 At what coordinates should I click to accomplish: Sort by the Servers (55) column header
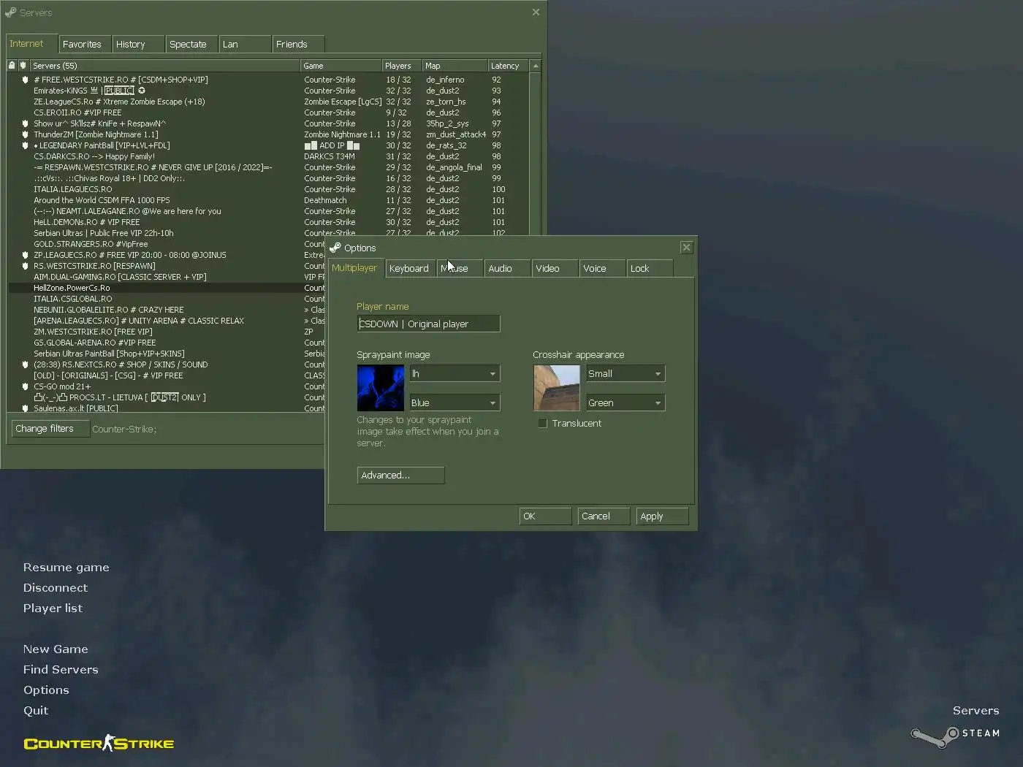click(164, 66)
